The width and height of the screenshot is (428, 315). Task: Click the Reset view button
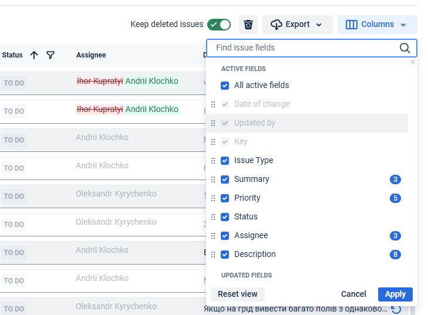tap(237, 294)
